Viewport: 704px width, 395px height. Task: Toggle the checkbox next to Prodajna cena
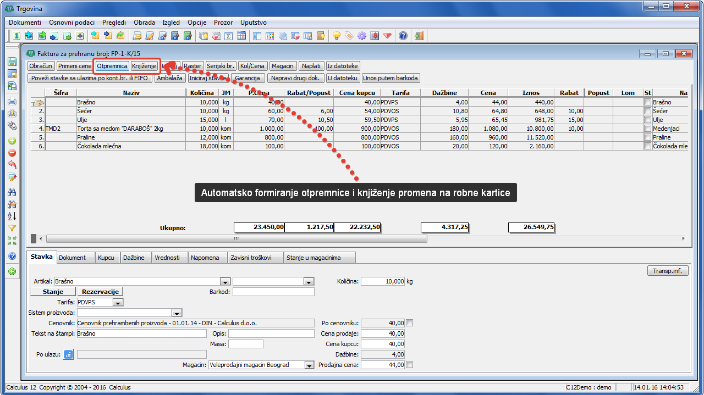coord(409,365)
